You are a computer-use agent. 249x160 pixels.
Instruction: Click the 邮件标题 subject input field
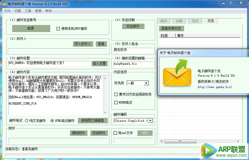click(49, 63)
